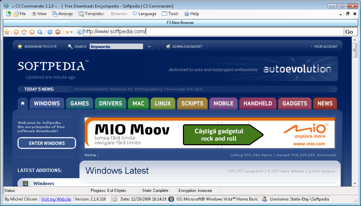Click into the URL address field

coord(213,32)
